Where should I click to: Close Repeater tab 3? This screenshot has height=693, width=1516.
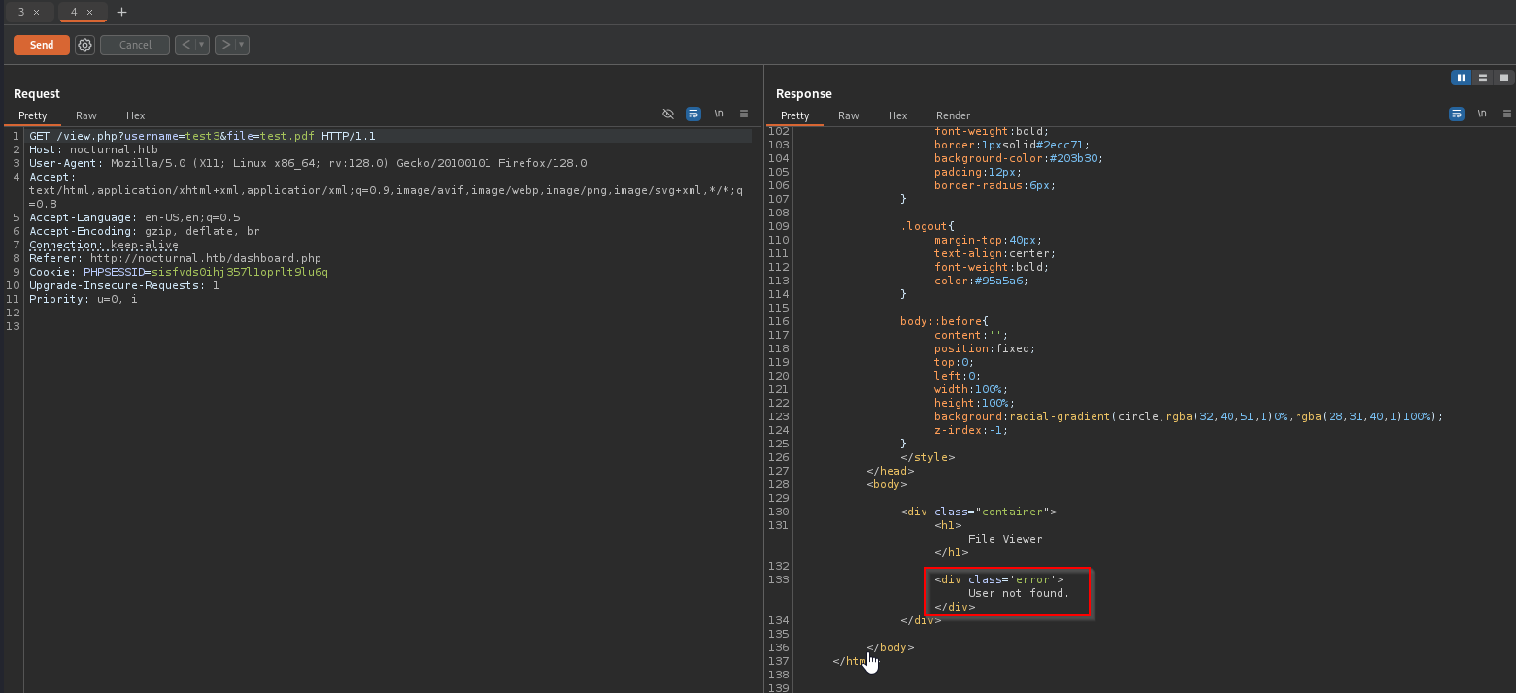pos(37,13)
